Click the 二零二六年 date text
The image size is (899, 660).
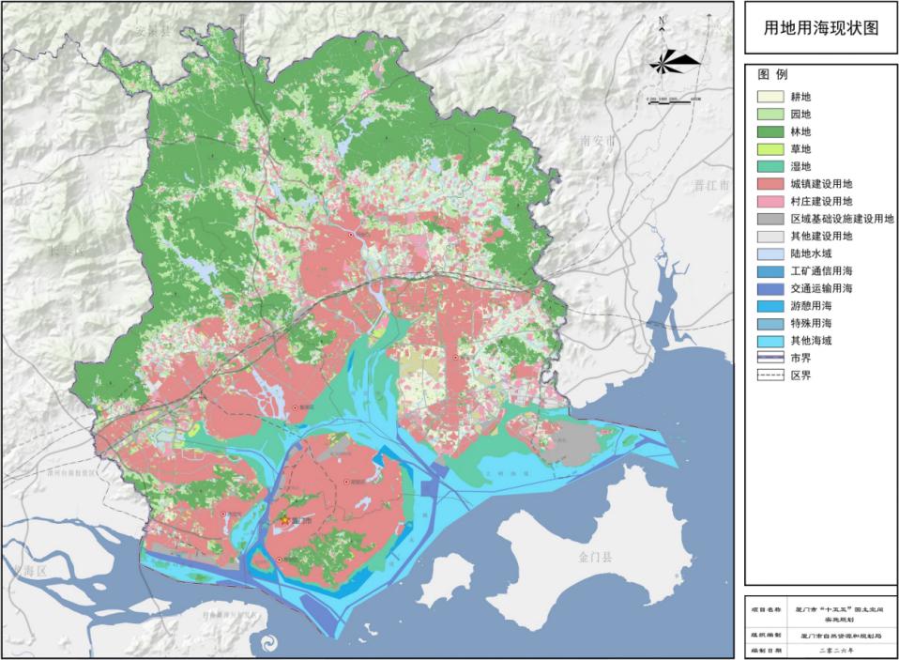[836, 651]
